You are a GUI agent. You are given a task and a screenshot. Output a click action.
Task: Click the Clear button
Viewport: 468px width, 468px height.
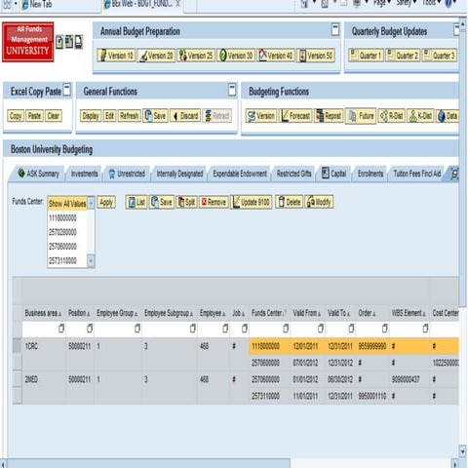click(53, 116)
